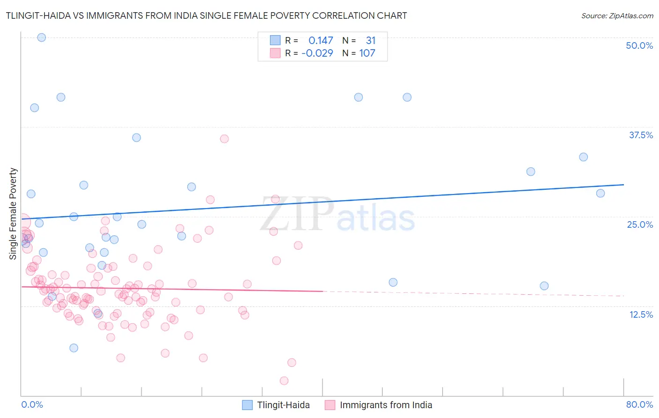Click the topmost blue data point near 50%
This screenshot has height=418, width=659.
pos(42,37)
